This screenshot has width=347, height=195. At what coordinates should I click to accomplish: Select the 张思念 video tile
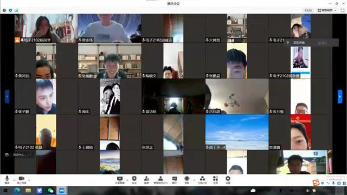coord(173,132)
